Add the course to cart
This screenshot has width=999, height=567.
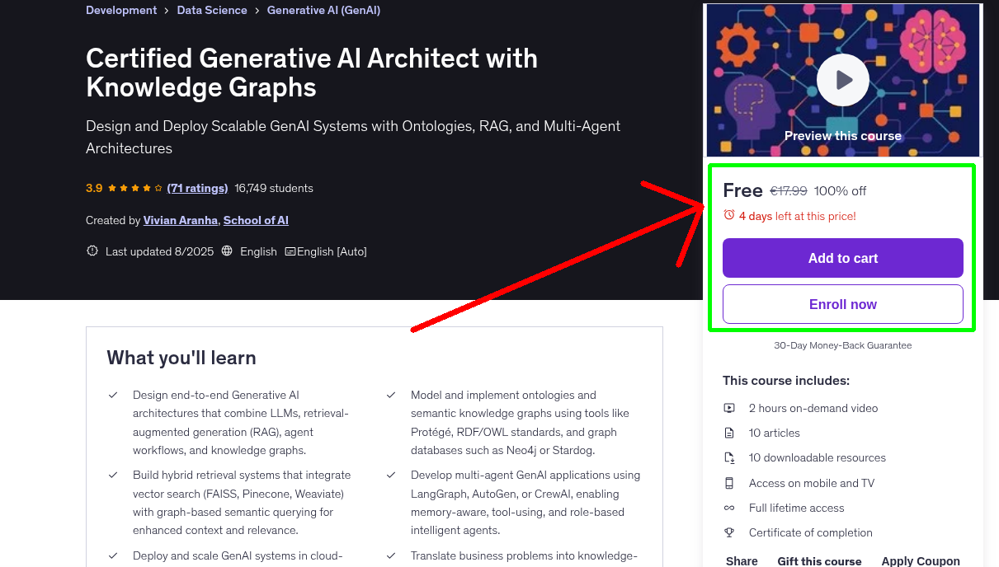click(x=842, y=257)
